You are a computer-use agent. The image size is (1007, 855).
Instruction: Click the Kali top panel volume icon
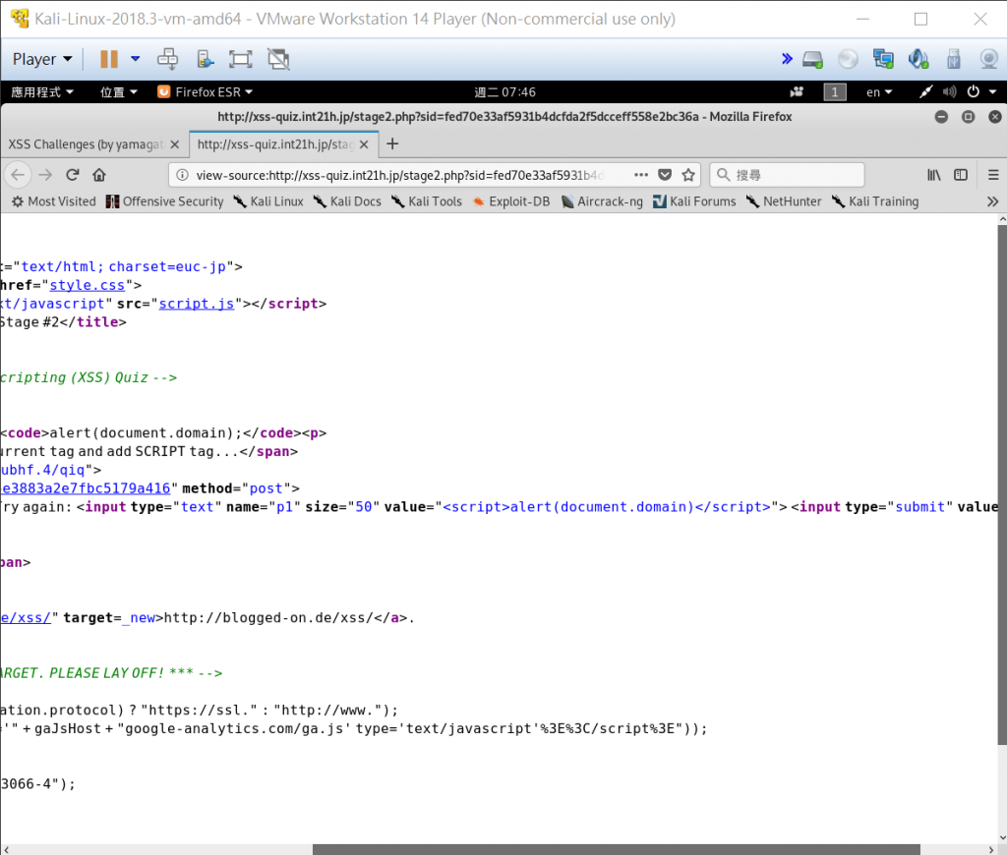[949, 91]
